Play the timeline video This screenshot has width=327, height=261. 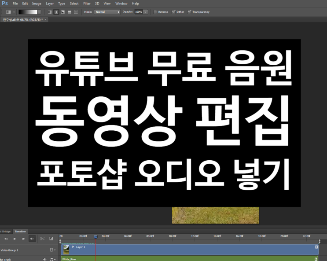point(15,239)
